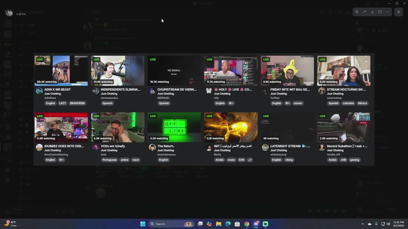Viewport: 408px width, 229px height.
Task: Open xQc's HOLY LIVE stream thumbnail
Action: (x=230, y=71)
